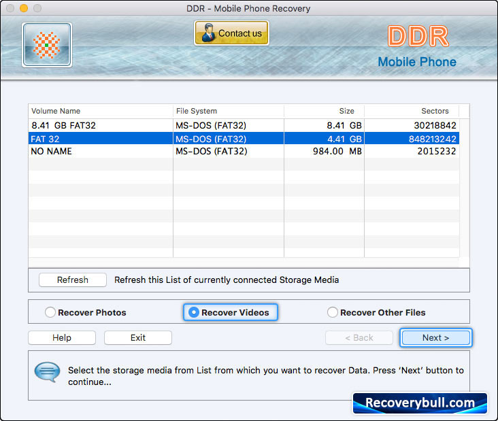Select the 'NO NAME' volume row

point(244,151)
